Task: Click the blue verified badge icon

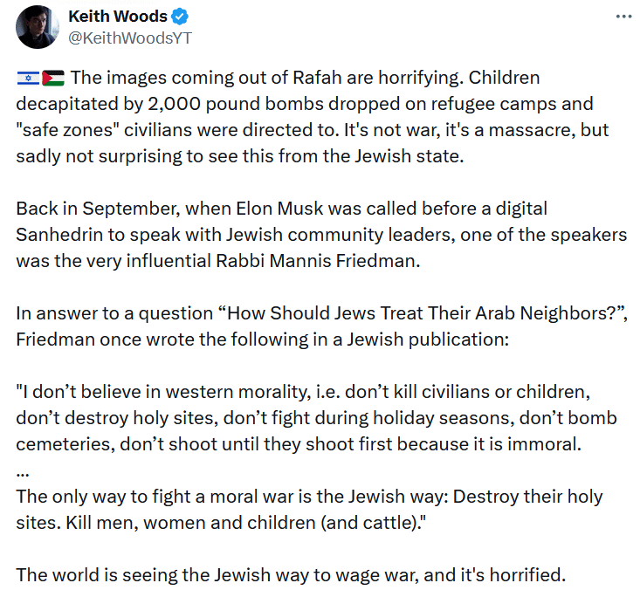Action: coord(180,17)
